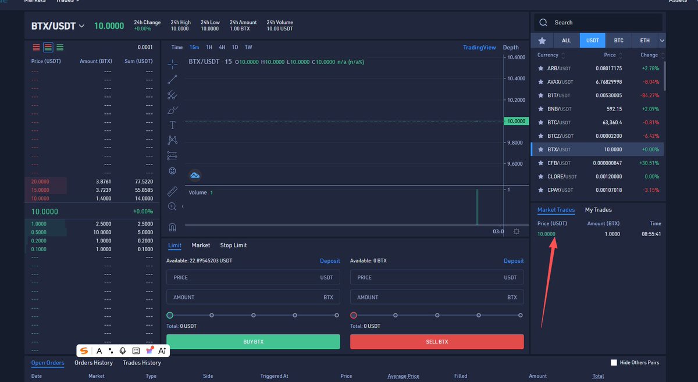698x382 pixels.
Task: Open the Trades menu dropdown
Action: click(x=68, y=1)
